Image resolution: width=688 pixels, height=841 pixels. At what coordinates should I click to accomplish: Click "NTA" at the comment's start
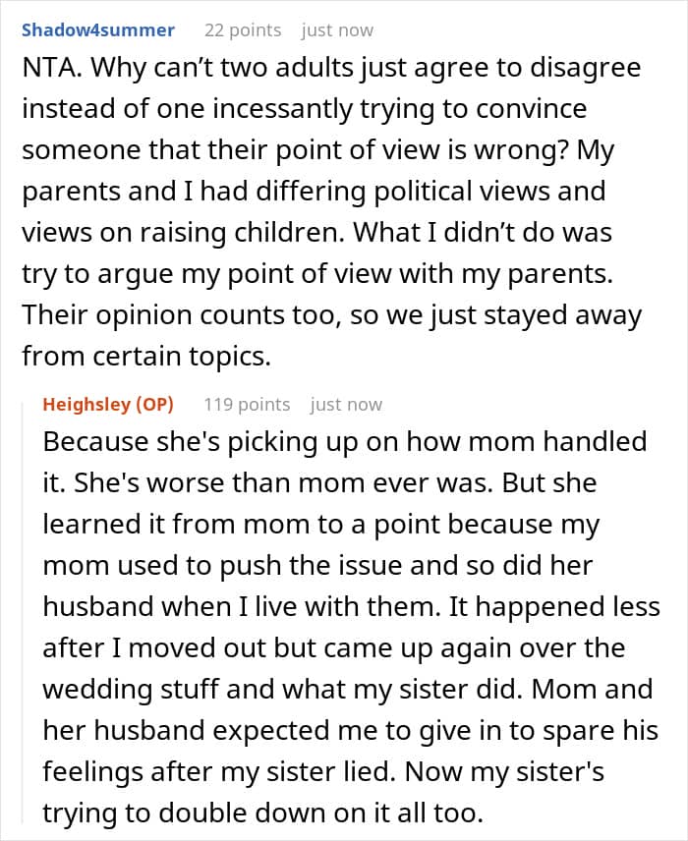[47, 70]
